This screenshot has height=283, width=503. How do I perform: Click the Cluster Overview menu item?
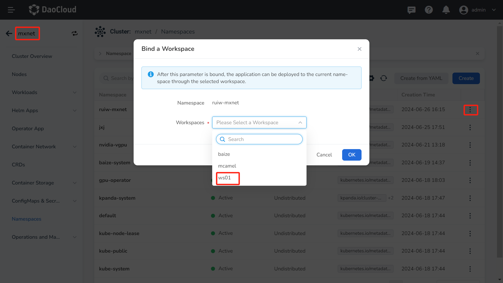(32, 56)
